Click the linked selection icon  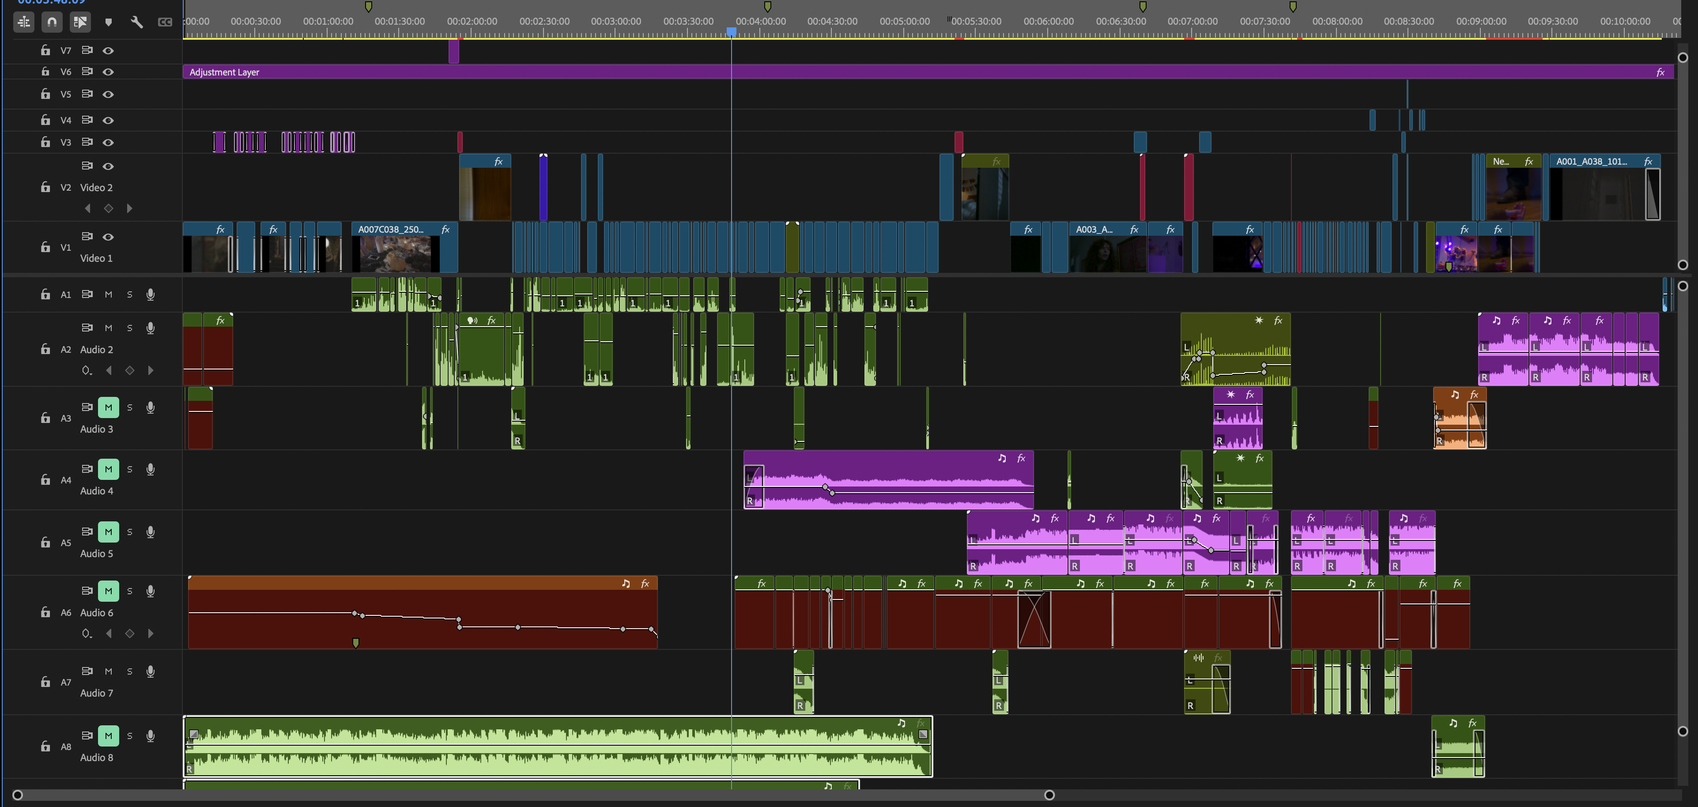pyautogui.click(x=80, y=22)
